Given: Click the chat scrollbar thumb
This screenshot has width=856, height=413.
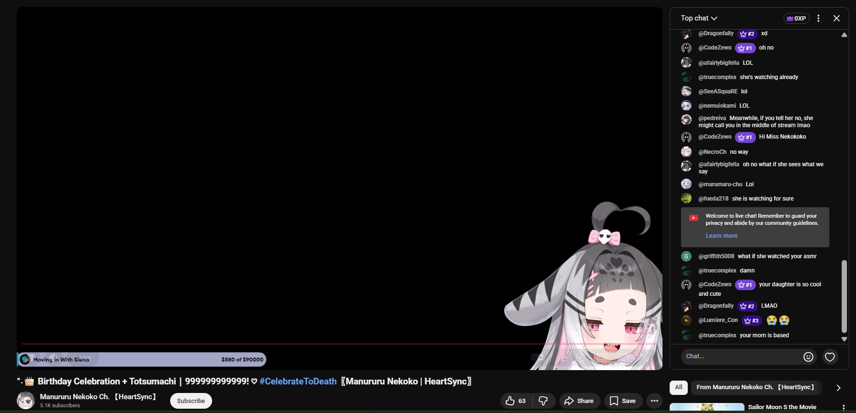Looking at the screenshot, I should [x=844, y=296].
